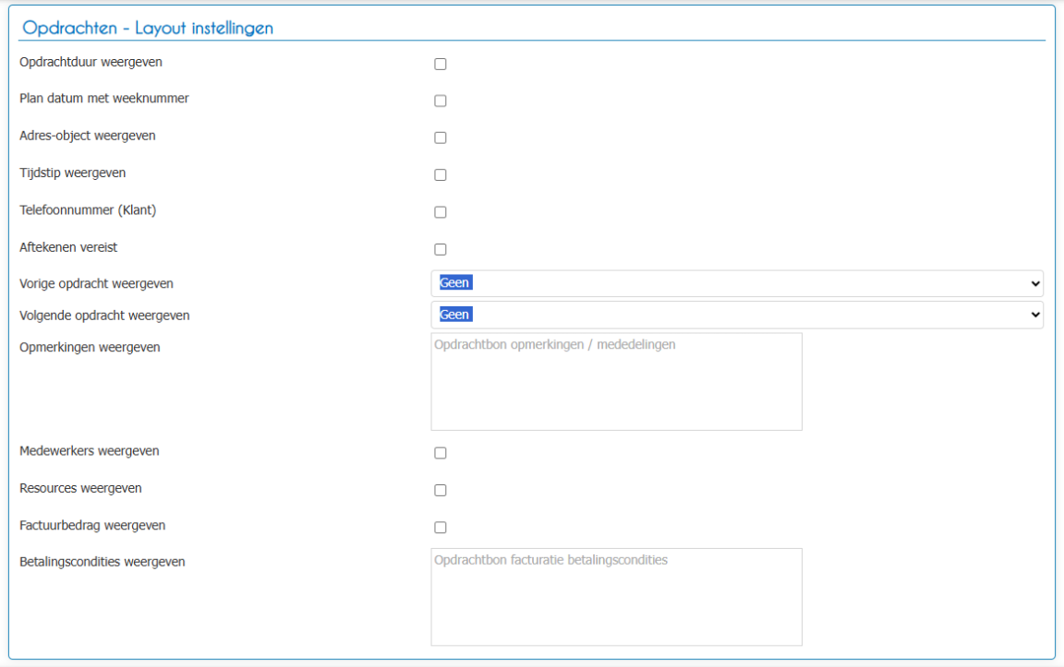
Task: Click the 'Factuurbedrag weergeven' label
Action: pyautogui.click(x=92, y=526)
